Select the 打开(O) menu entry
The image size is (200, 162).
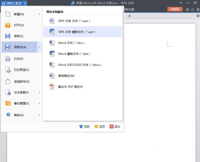click(x=21, y=25)
